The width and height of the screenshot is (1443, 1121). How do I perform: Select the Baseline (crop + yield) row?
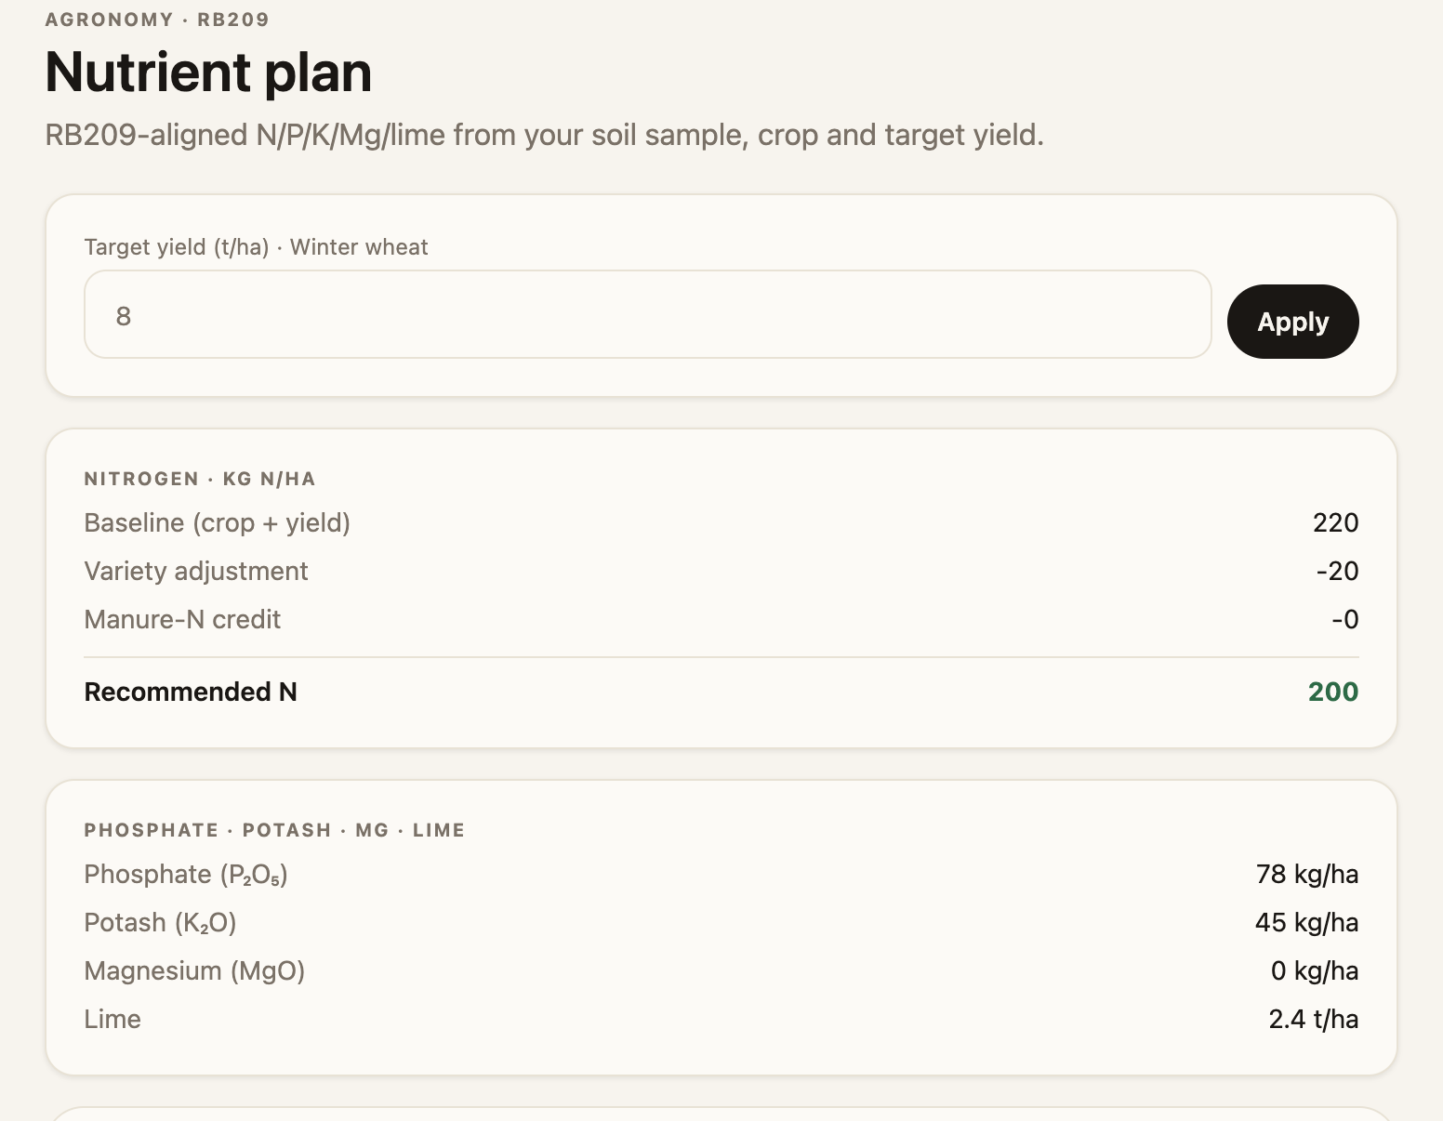(x=721, y=522)
